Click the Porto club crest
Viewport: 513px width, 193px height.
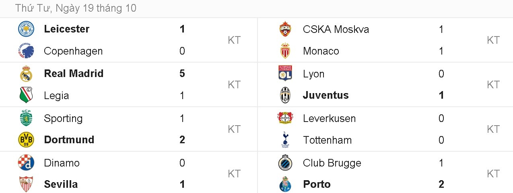click(285, 184)
